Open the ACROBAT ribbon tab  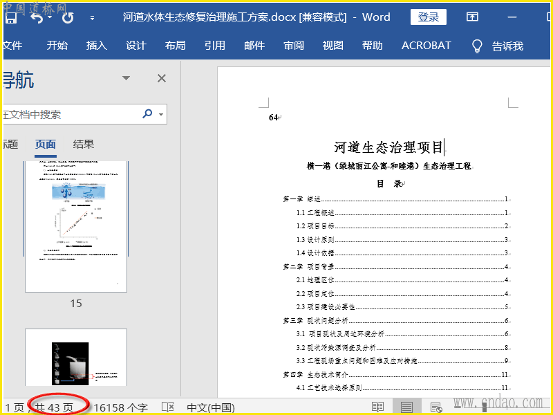[x=426, y=46]
